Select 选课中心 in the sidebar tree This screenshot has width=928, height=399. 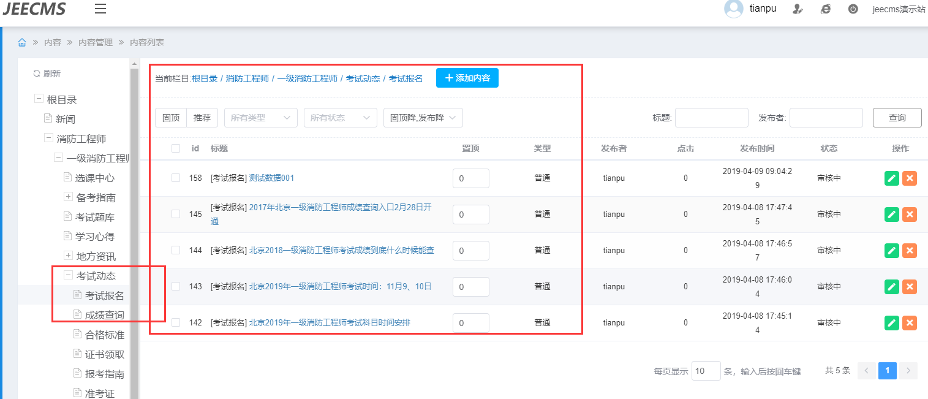(94, 178)
